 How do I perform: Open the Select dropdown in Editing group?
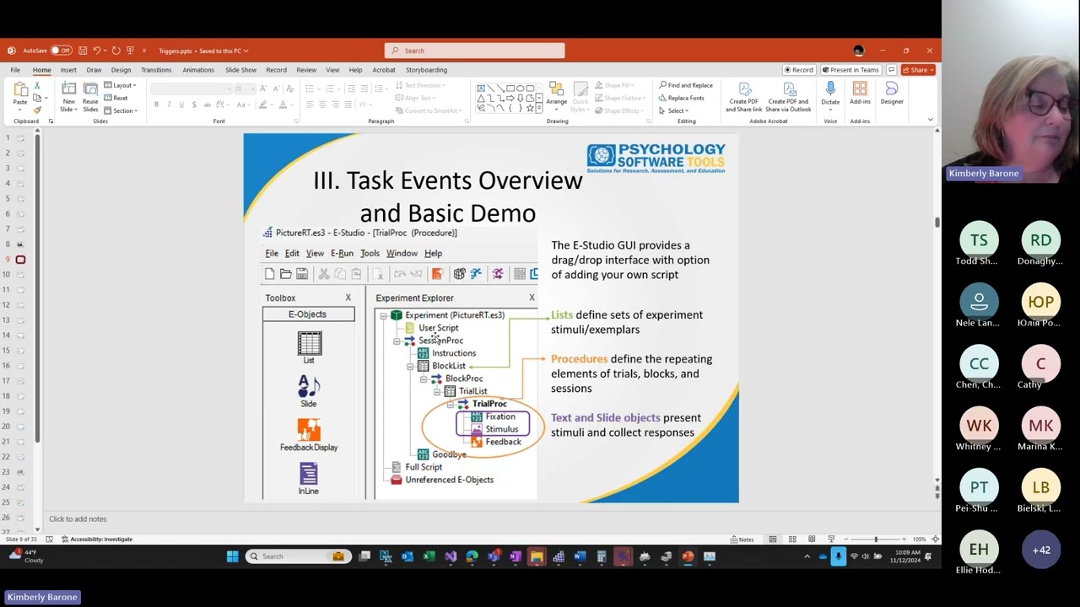coord(674,110)
